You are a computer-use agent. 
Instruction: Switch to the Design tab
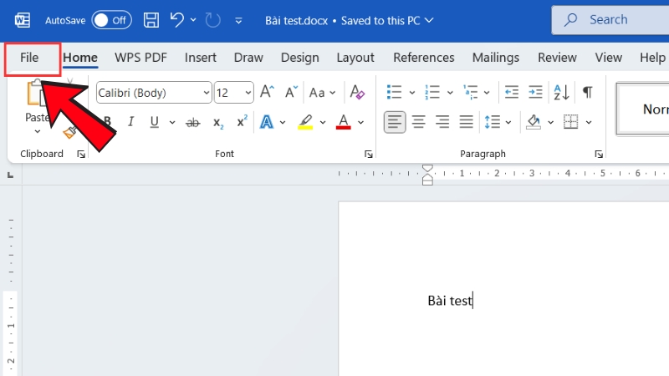299,58
